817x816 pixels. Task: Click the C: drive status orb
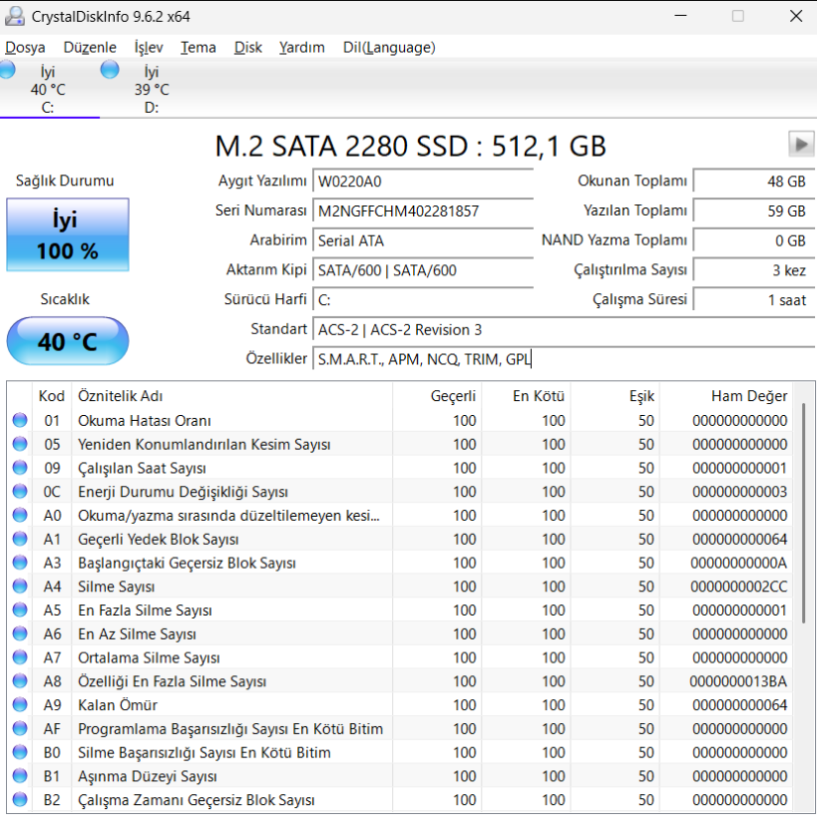point(7,69)
